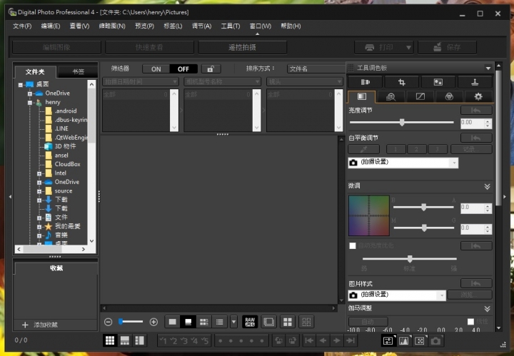Switch to the 书签 tab
Image resolution: width=514 pixels, height=356 pixels.
point(78,72)
